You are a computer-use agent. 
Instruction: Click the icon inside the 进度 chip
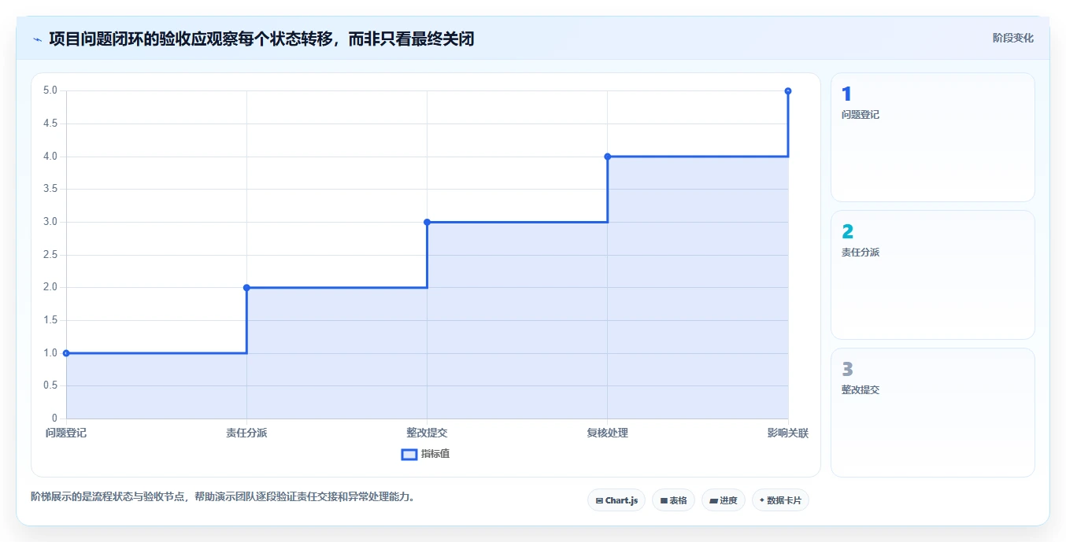[x=713, y=500]
